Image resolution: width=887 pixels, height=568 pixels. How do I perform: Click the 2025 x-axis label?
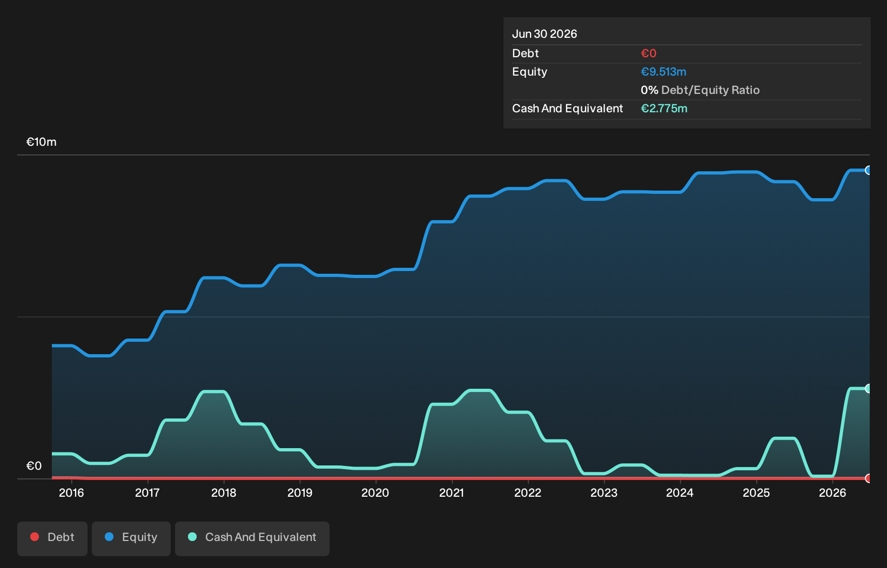[x=756, y=493]
